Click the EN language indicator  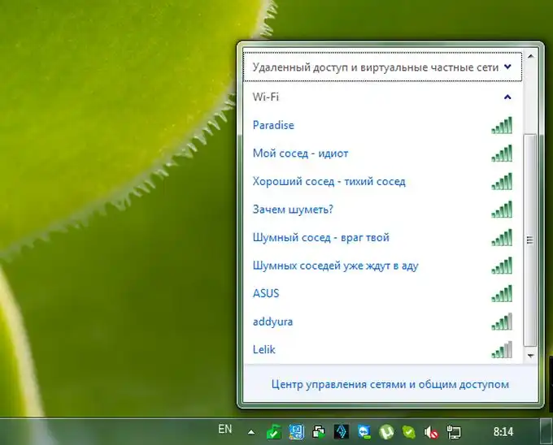225,429
